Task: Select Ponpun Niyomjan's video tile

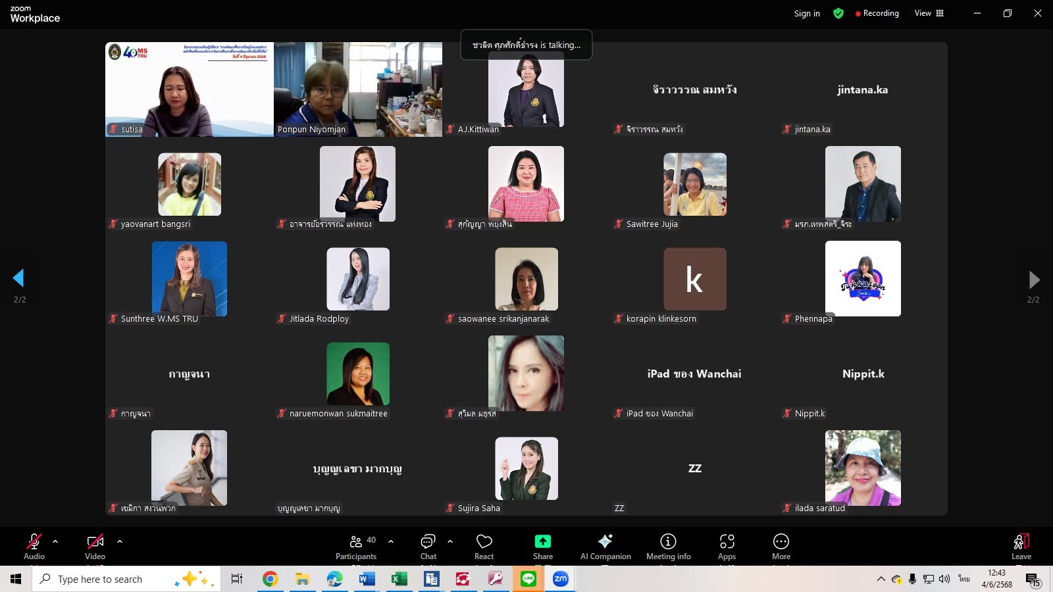Action: [x=358, y=89]
